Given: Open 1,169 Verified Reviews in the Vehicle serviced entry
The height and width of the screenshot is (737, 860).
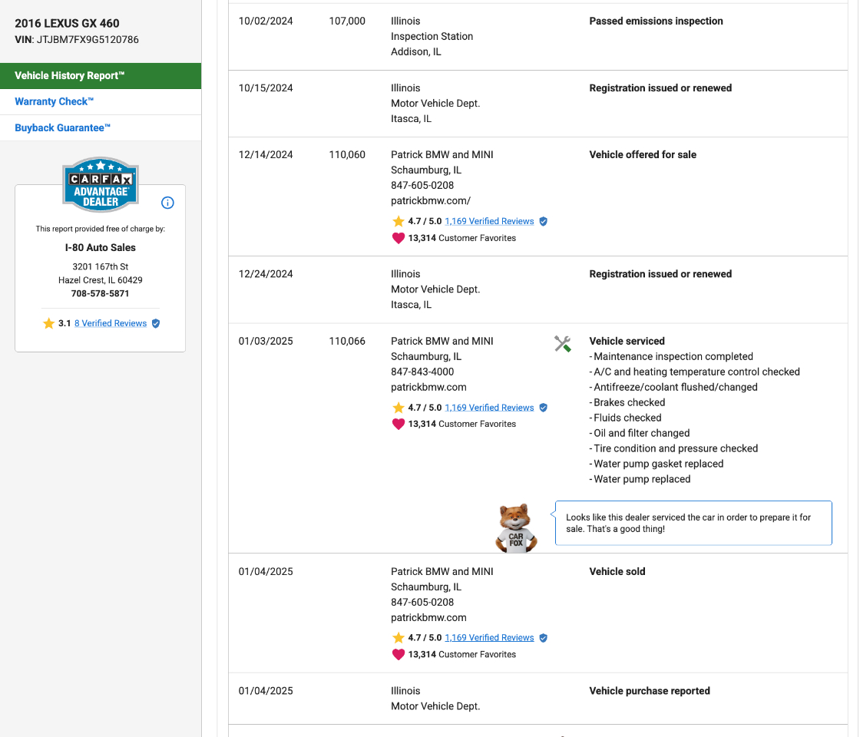Looking at the screenshot, I should (x=489, y=408).
